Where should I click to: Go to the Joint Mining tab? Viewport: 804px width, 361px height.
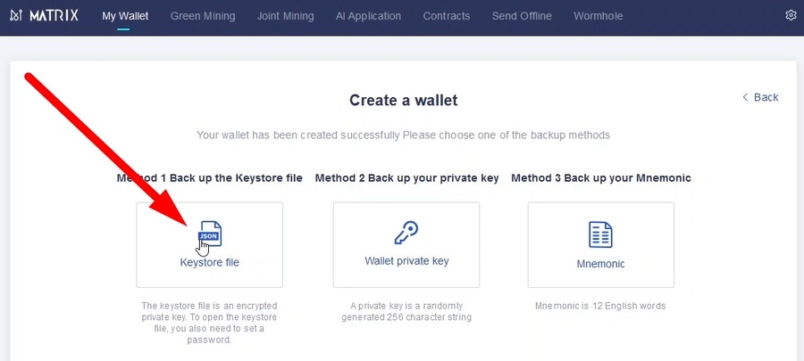point(285,16)
